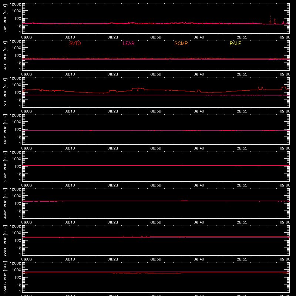This screenshot has width=296, height=296.
Task: Click 08:50 tick label under 1415 MHz plot
Action: click(242, 148)
